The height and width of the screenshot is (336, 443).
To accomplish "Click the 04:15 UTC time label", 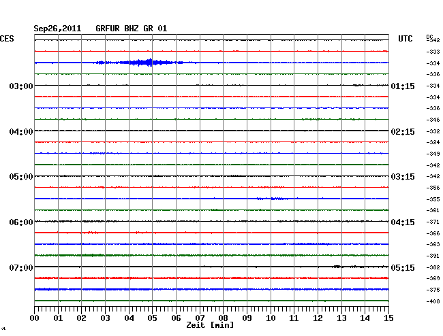I will [403, 222].
